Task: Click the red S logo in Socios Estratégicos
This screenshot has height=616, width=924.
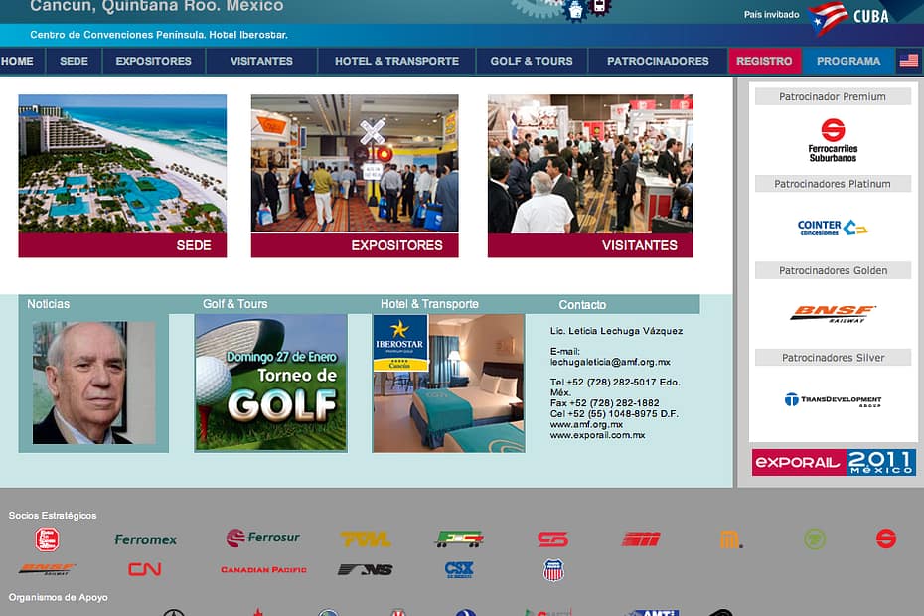Action: click(885, 539)
